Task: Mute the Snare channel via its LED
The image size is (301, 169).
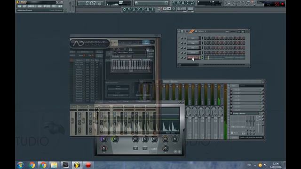Action: 179,53
